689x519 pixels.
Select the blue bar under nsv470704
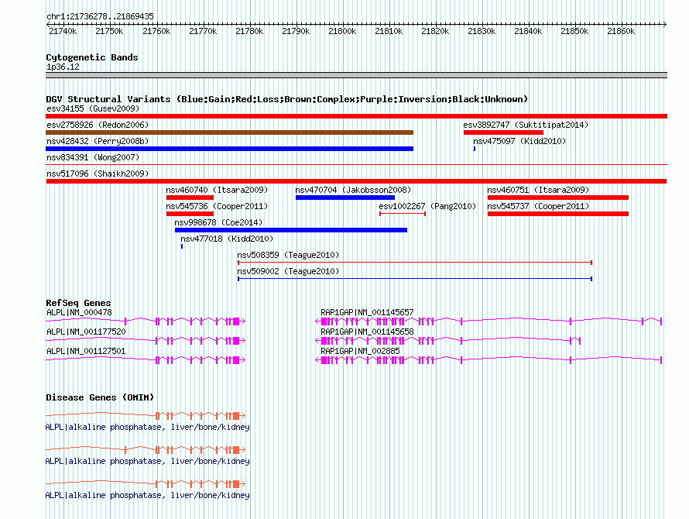345,198
